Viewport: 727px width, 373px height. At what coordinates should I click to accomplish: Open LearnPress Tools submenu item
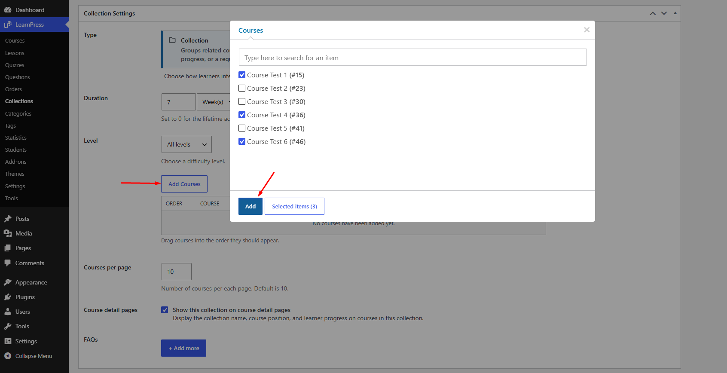pyautogui.click(x=12, y=198)
